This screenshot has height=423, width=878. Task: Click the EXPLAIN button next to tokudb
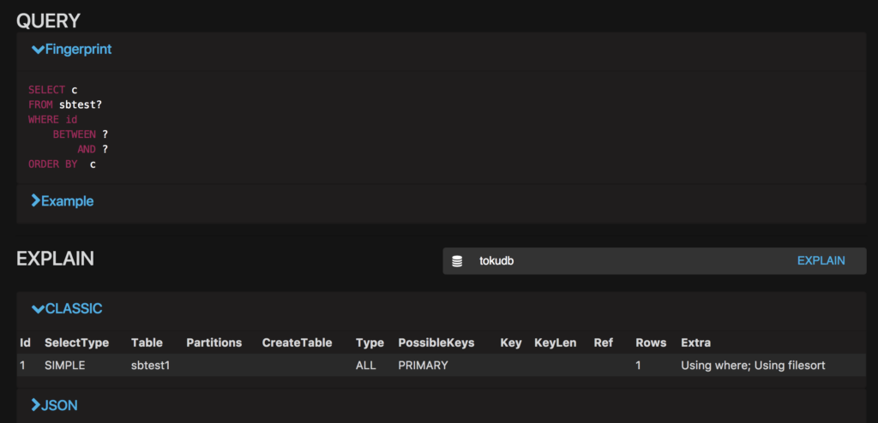[x=821, y=261]
